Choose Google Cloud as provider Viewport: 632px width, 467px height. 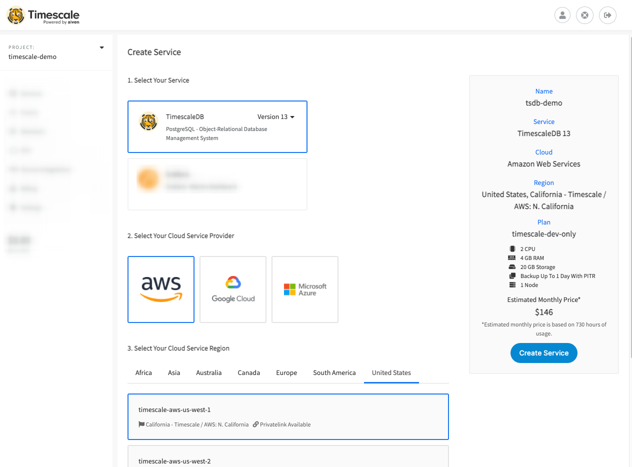click(233, 289)
